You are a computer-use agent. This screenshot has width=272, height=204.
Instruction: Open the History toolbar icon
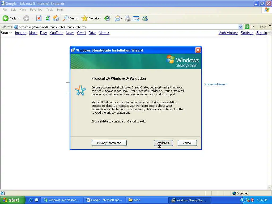coord(107,18)
